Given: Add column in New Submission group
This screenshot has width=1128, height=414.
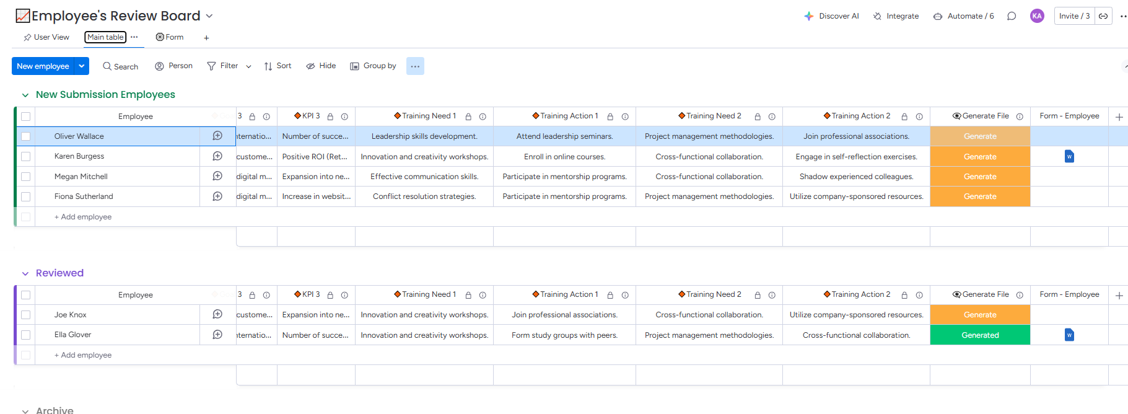Looking at the screenshot, I should 1119,117.
